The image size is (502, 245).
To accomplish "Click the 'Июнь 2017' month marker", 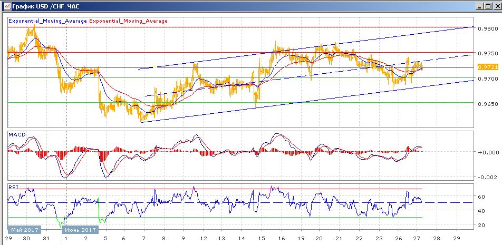I will coord(80,230).
